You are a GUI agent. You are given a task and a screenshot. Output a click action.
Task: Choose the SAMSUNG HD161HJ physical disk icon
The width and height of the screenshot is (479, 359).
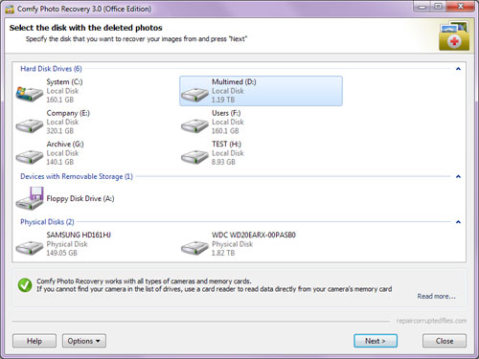pos(30,248)
